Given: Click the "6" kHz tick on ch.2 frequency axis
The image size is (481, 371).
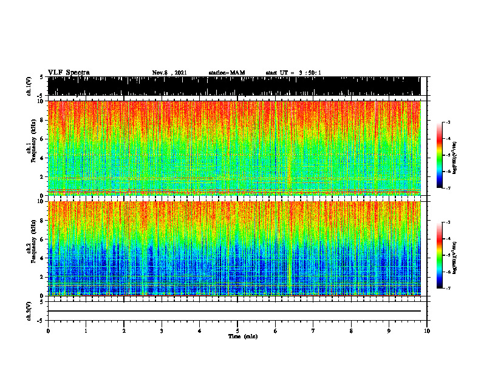Looking at the screenshot, I should click(43, 239).
